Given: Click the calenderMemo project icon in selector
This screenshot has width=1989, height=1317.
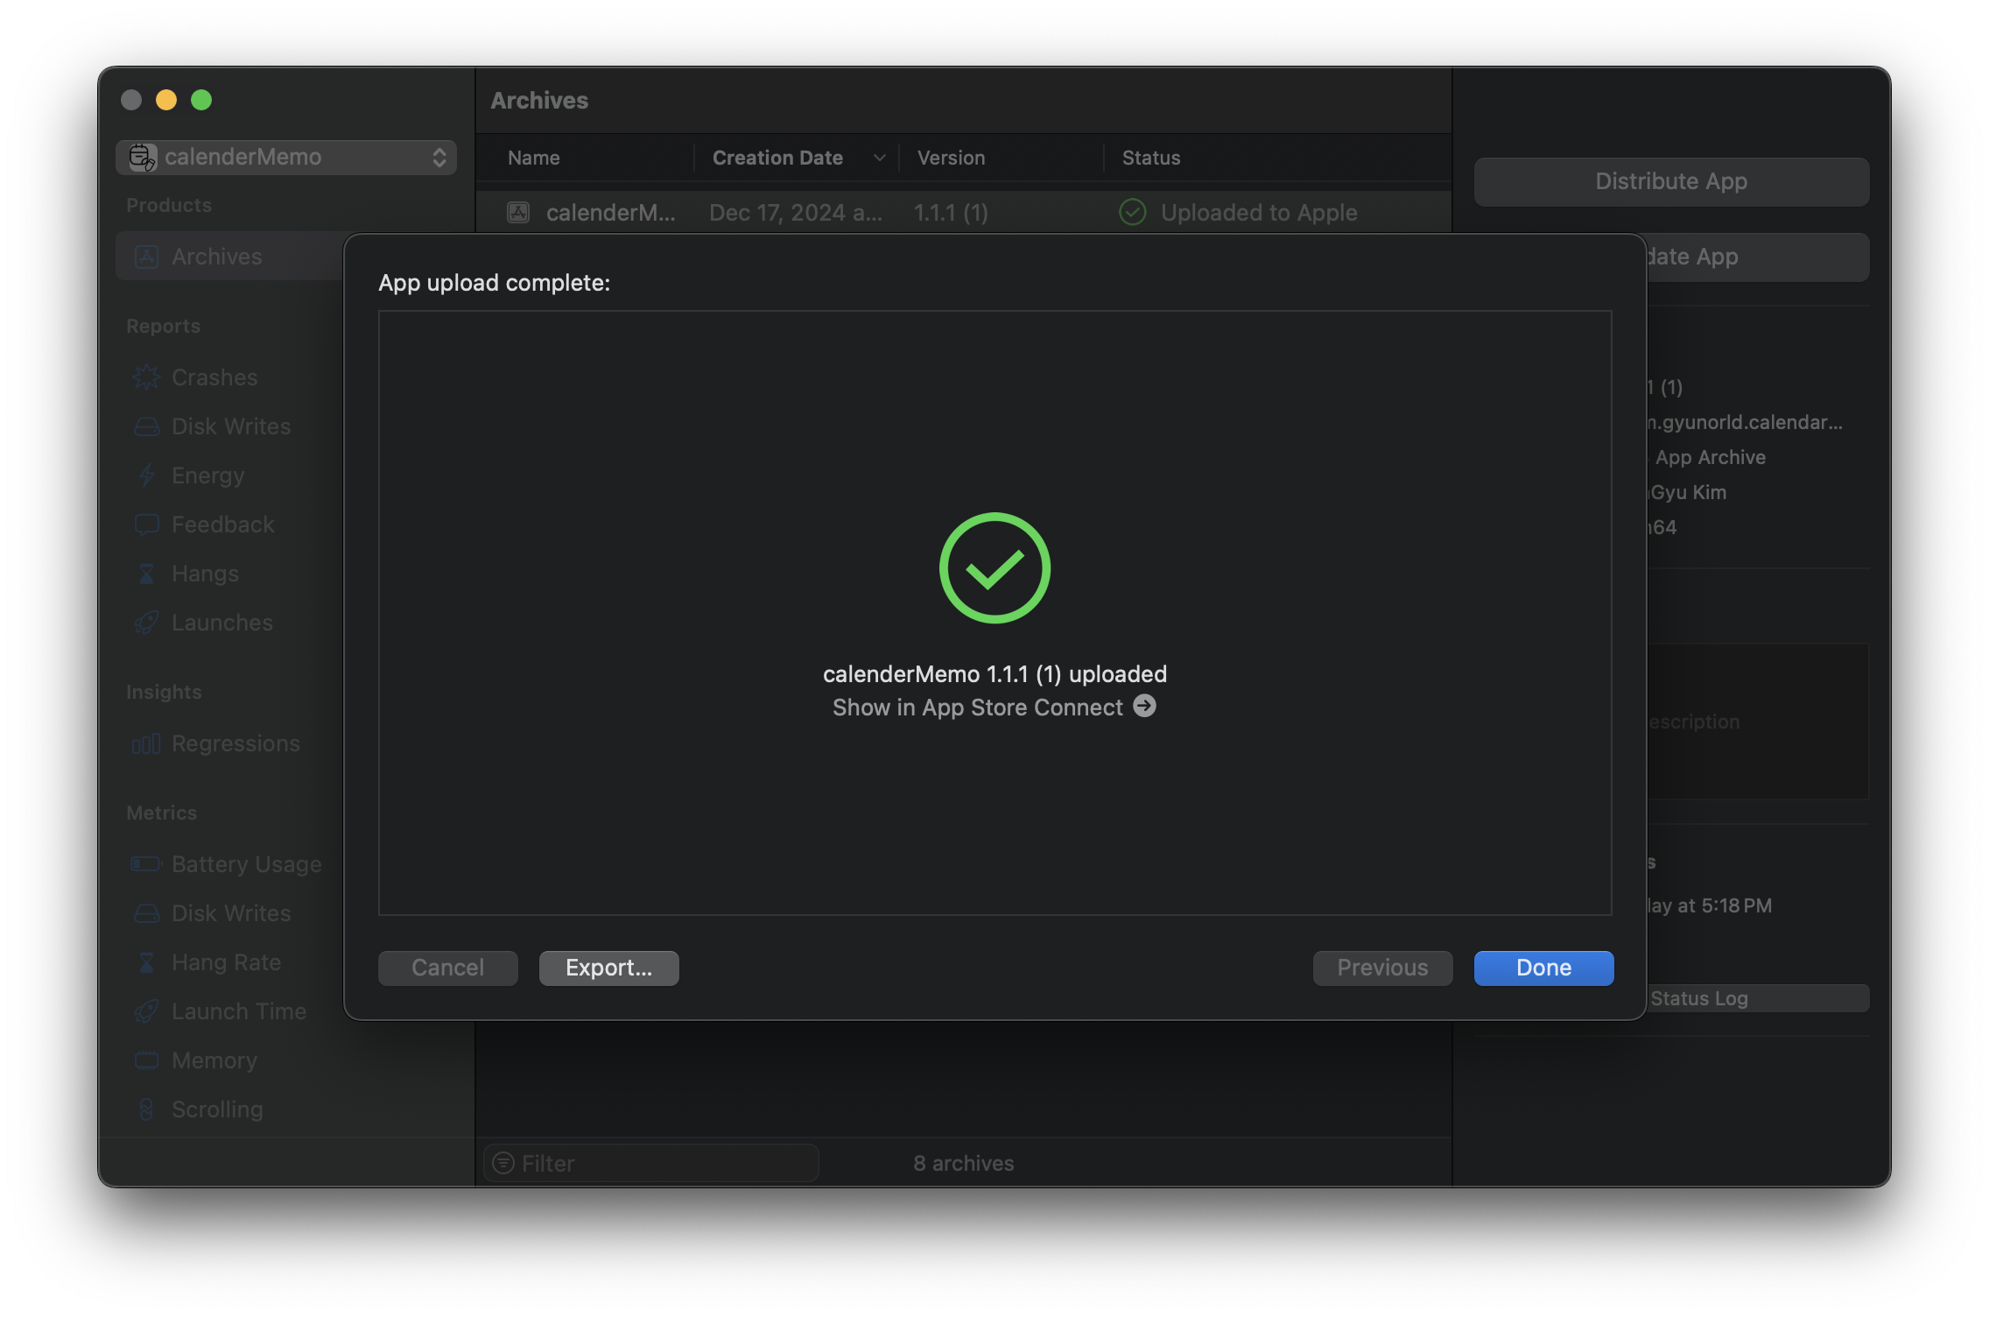Looking at the screenshot, I should [142, 157].
